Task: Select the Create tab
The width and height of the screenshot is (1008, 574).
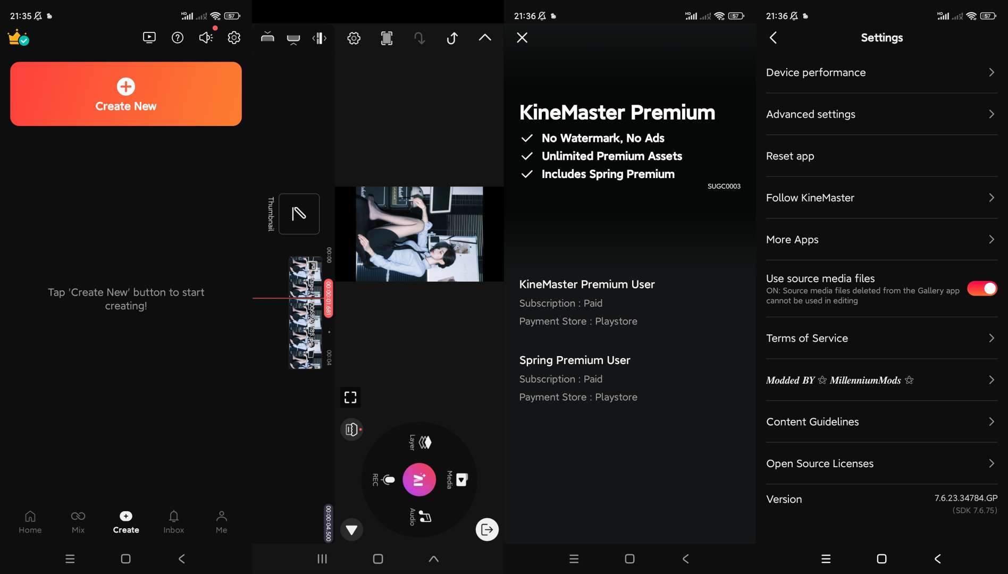Action: 126,522
